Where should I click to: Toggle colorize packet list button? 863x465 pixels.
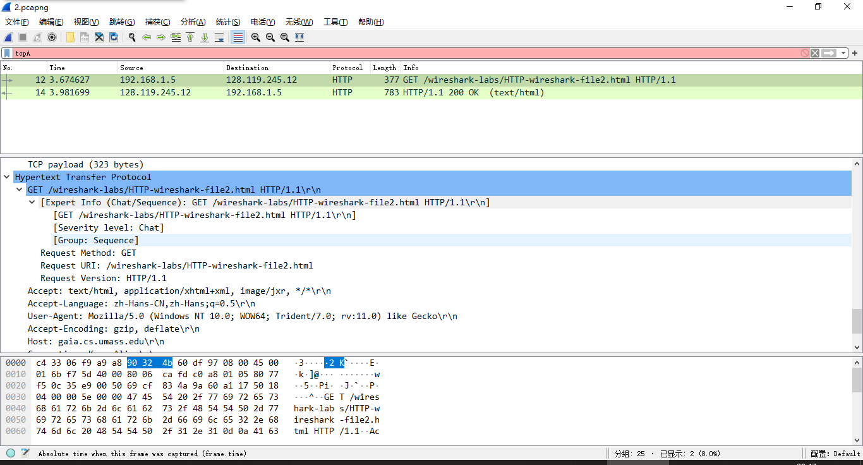pos(238,37)
